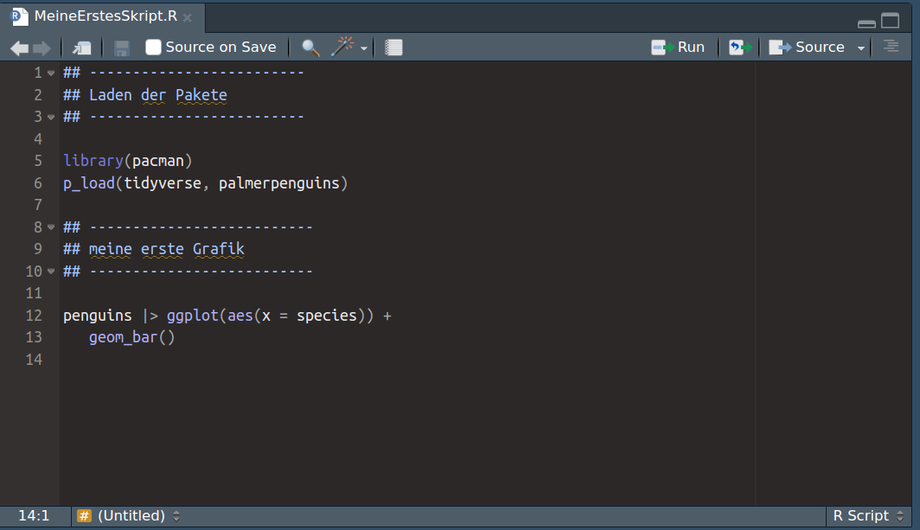Toggle the document outline icon
Image resolution: width=920 pixels, height=530 pixels.
point(891,48)
